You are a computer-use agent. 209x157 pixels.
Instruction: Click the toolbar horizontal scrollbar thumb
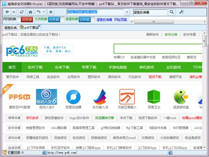tap(154, 22)
